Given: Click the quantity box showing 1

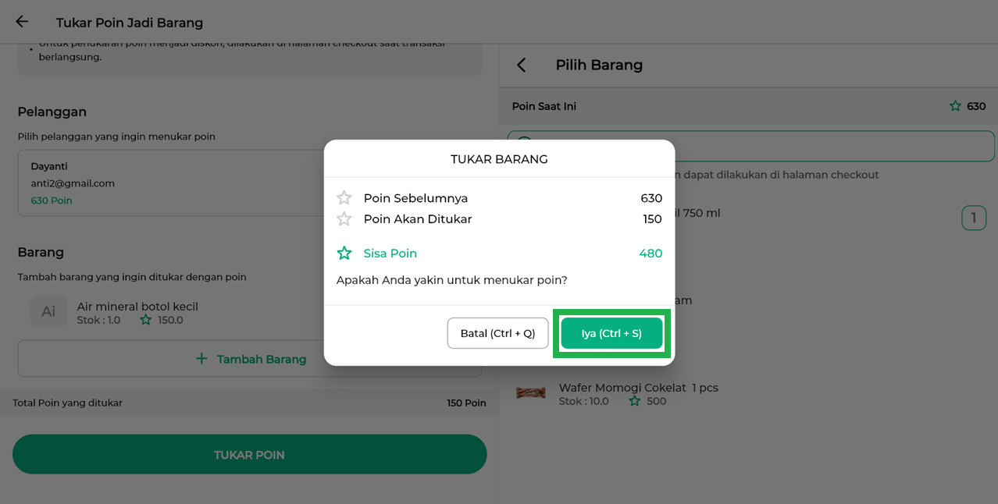Looking at the screenshot, I should tap(973, 218).
